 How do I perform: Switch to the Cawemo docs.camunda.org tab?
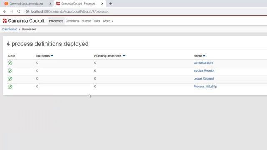point(26,4)
